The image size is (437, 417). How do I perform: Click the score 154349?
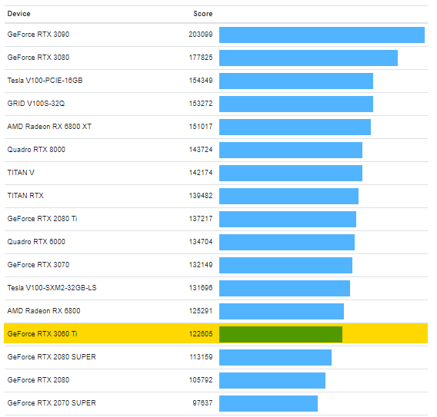coord(201,81)
